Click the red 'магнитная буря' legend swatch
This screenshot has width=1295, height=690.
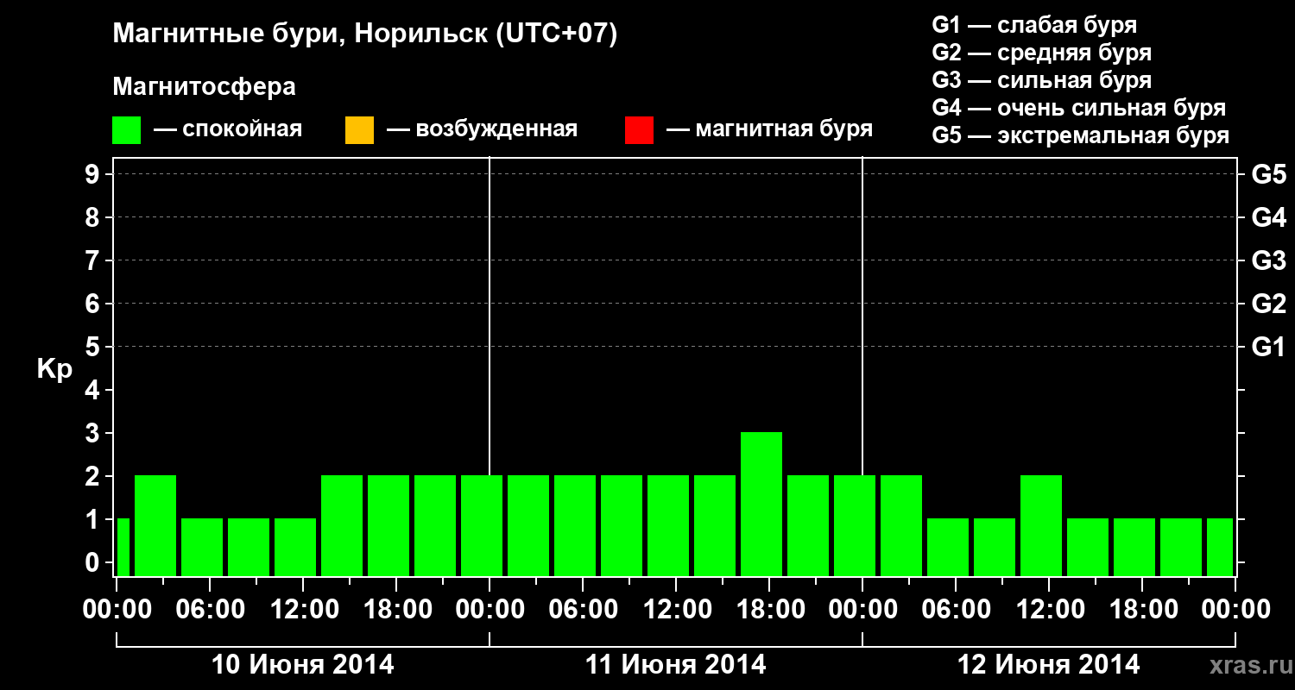639,130
